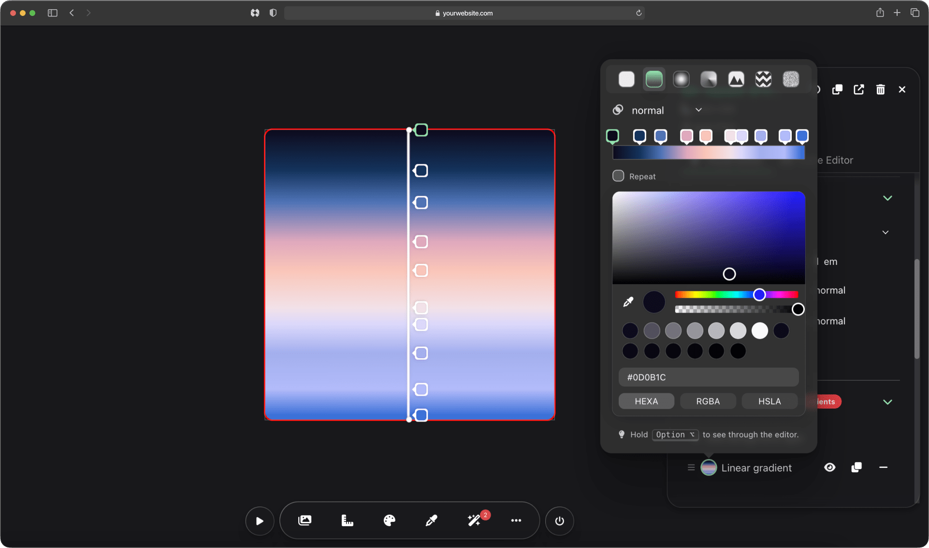Toggle visibility of the linear gradient layer
The height and width of the screenshot is (548, 929).
click(828, 467)
